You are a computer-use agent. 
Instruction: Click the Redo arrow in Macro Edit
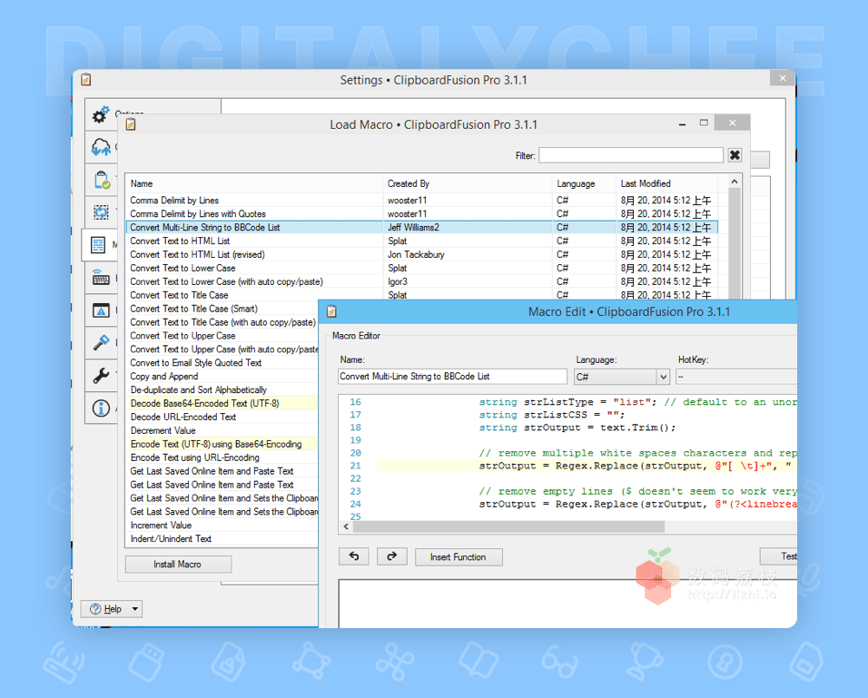coord(392,556)
